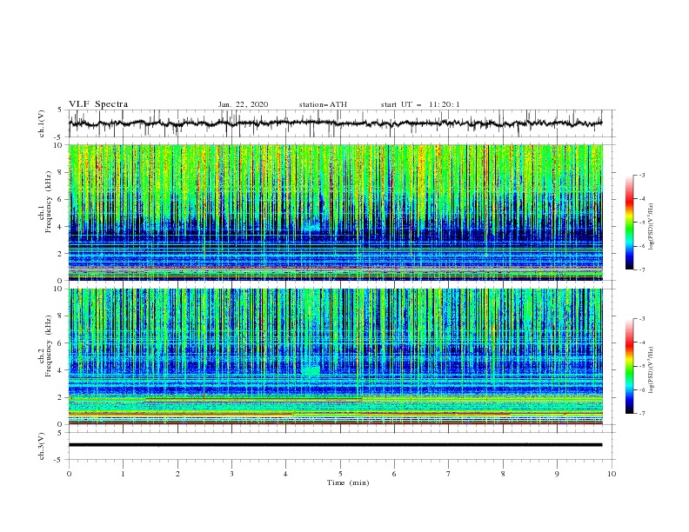Click tick label "8" on the Time axis

(503, 474)
